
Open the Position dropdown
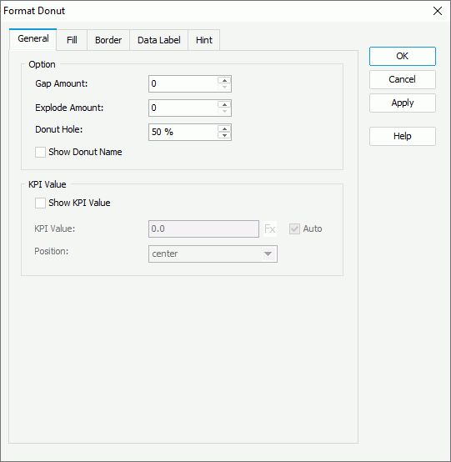[213, 254]
